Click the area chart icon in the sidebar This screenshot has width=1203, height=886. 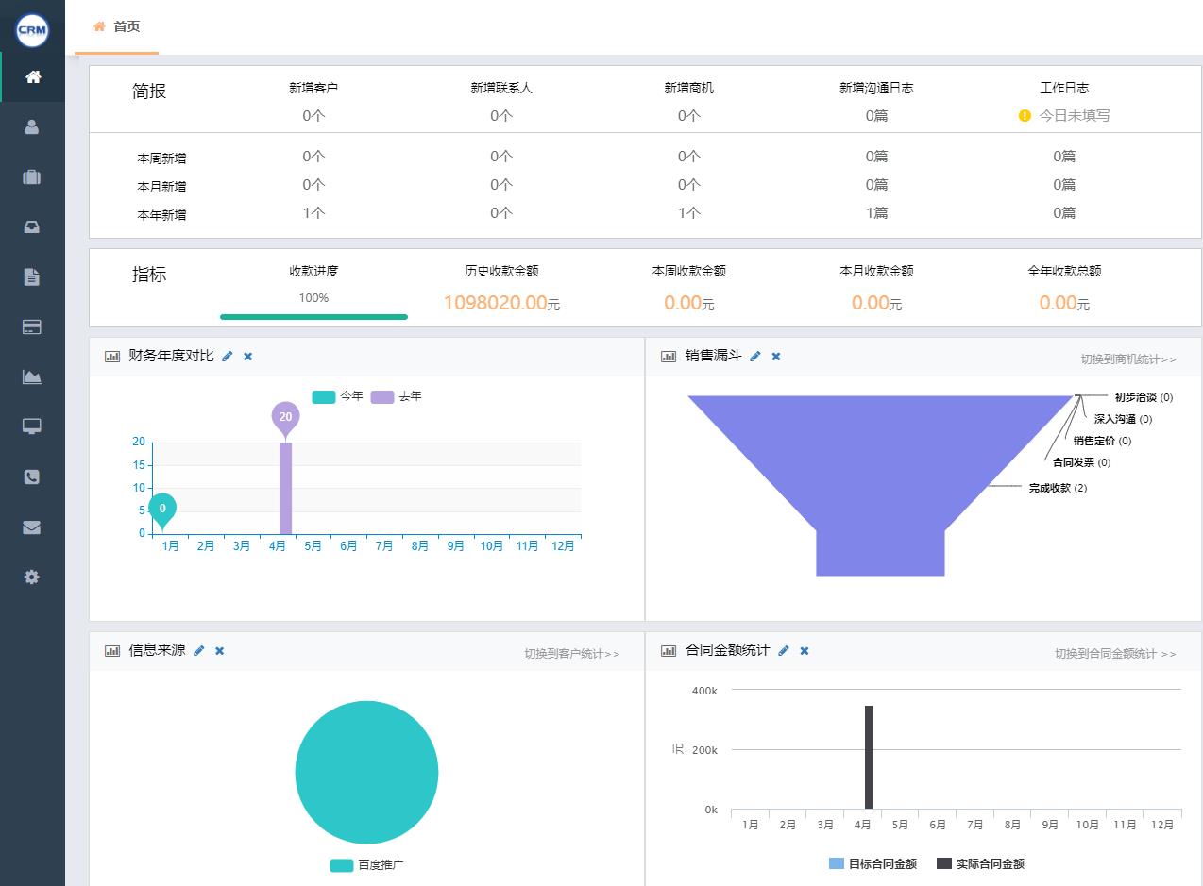tap(32, 377)
